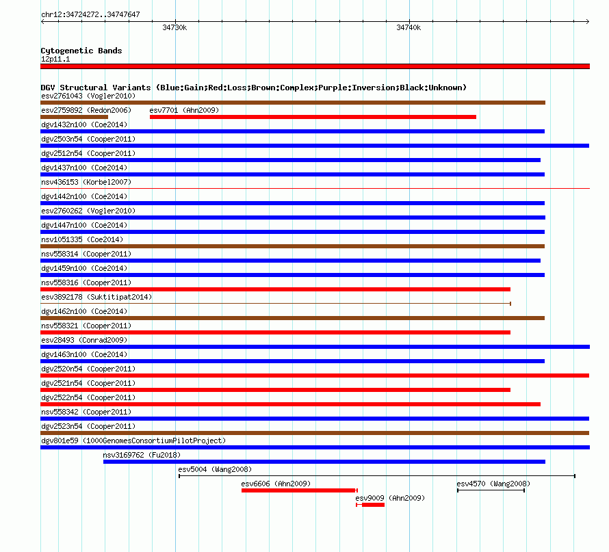Select esv5004 (Wang2008) unknown variant
This screenshot has height=552, width=609.
pyautogui.click(x=377, y=476)
